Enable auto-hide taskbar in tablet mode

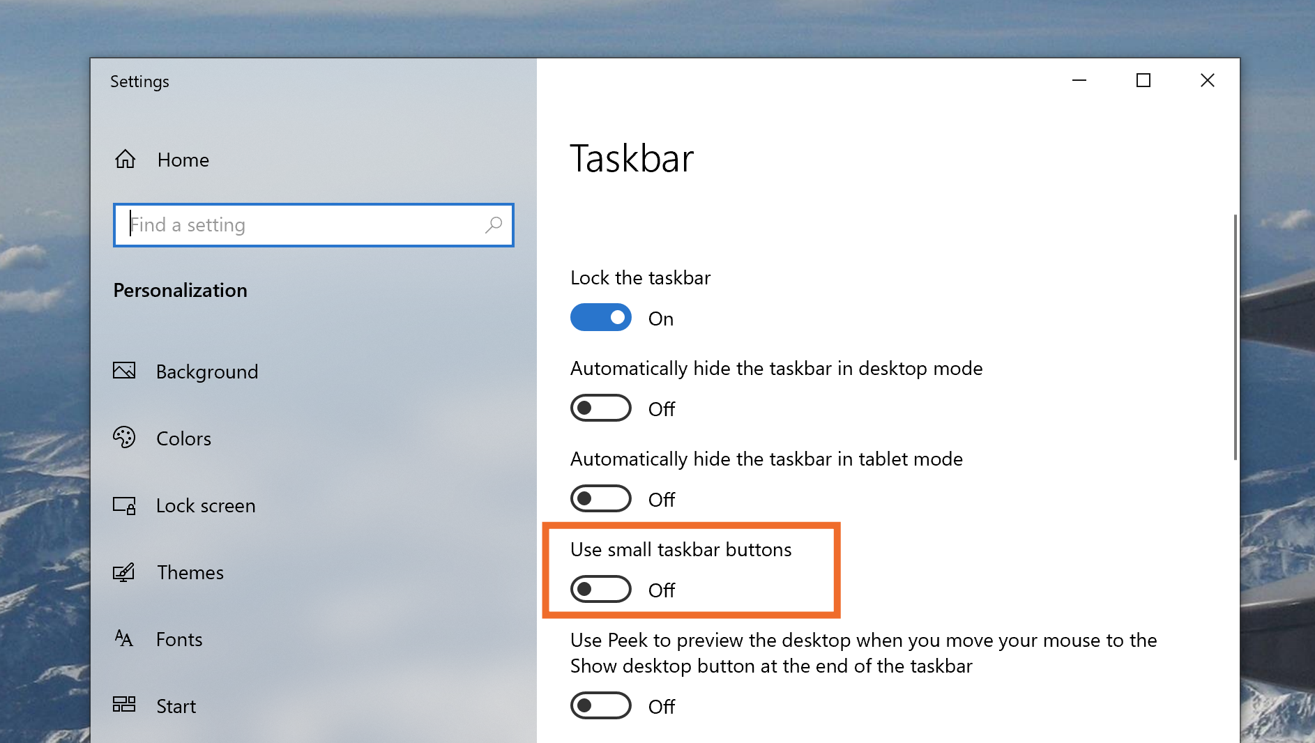point(600,498)
